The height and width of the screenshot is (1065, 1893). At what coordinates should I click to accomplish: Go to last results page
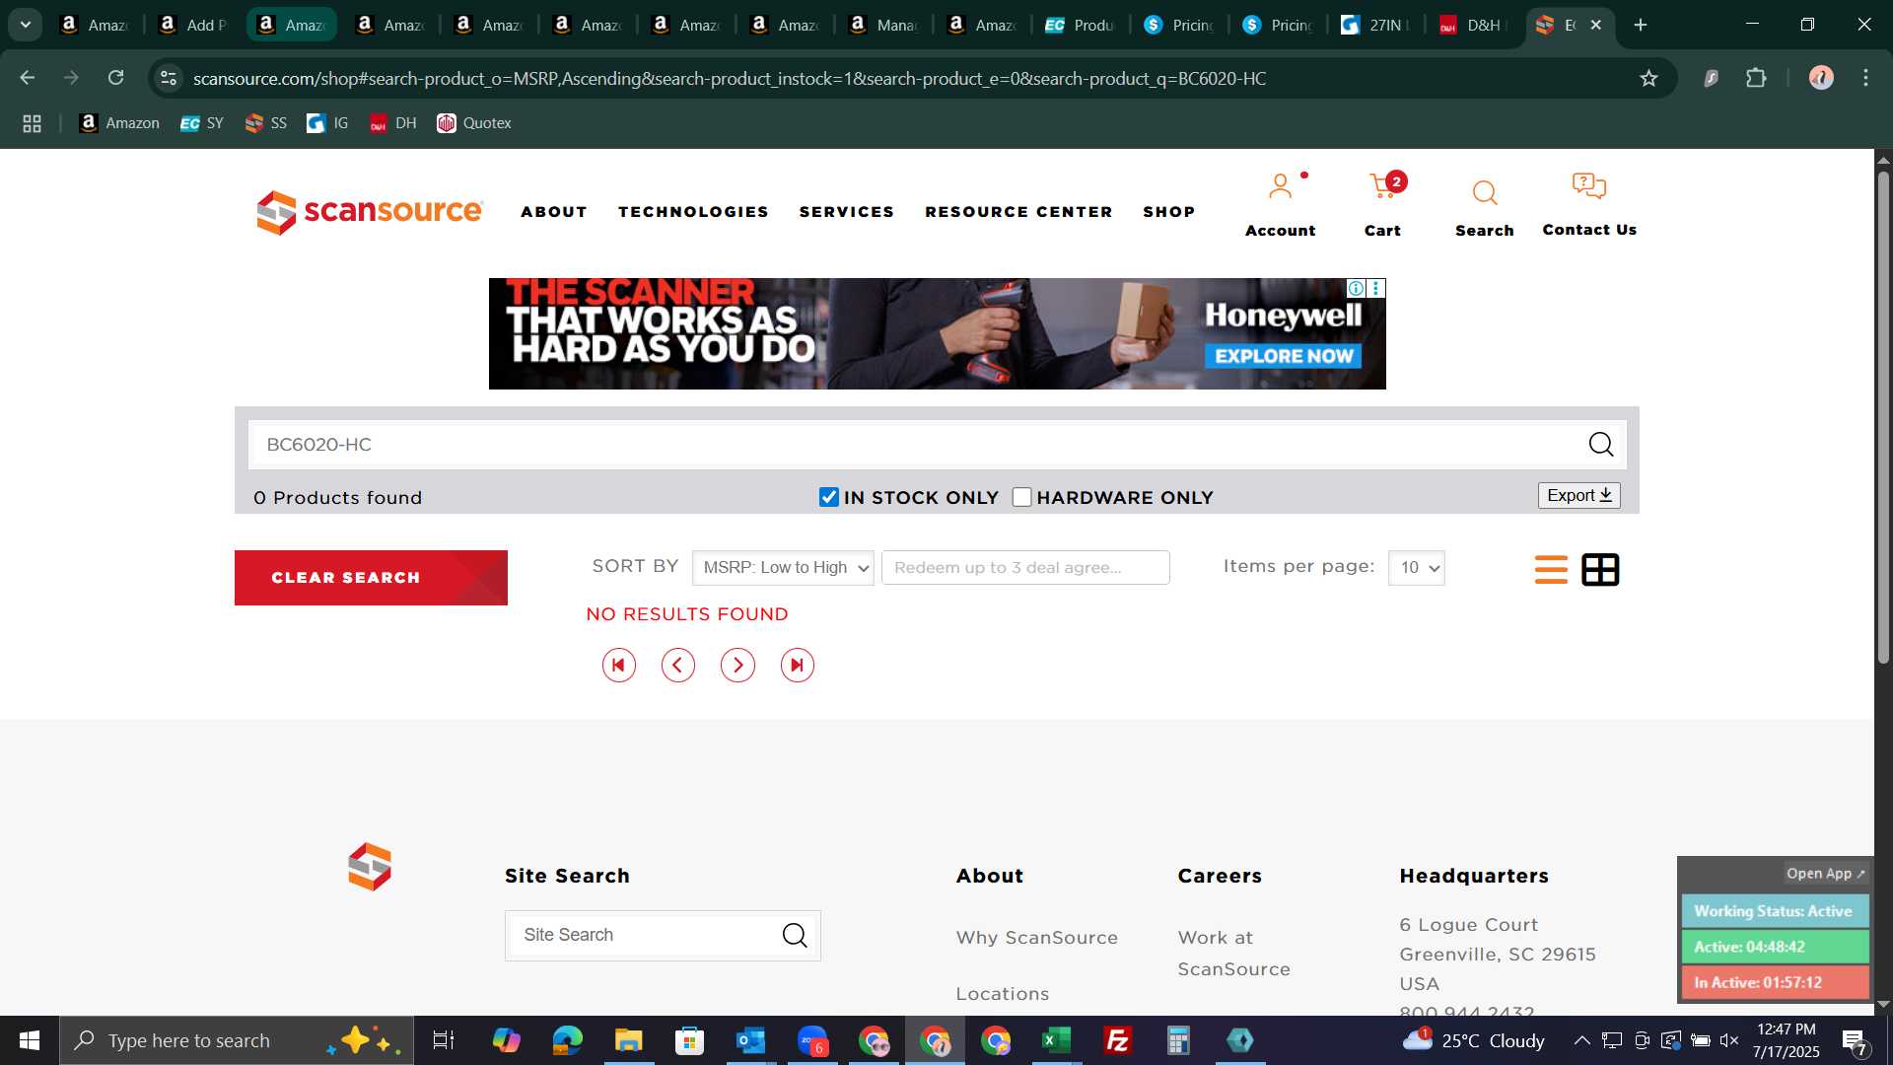coord(798,666)
